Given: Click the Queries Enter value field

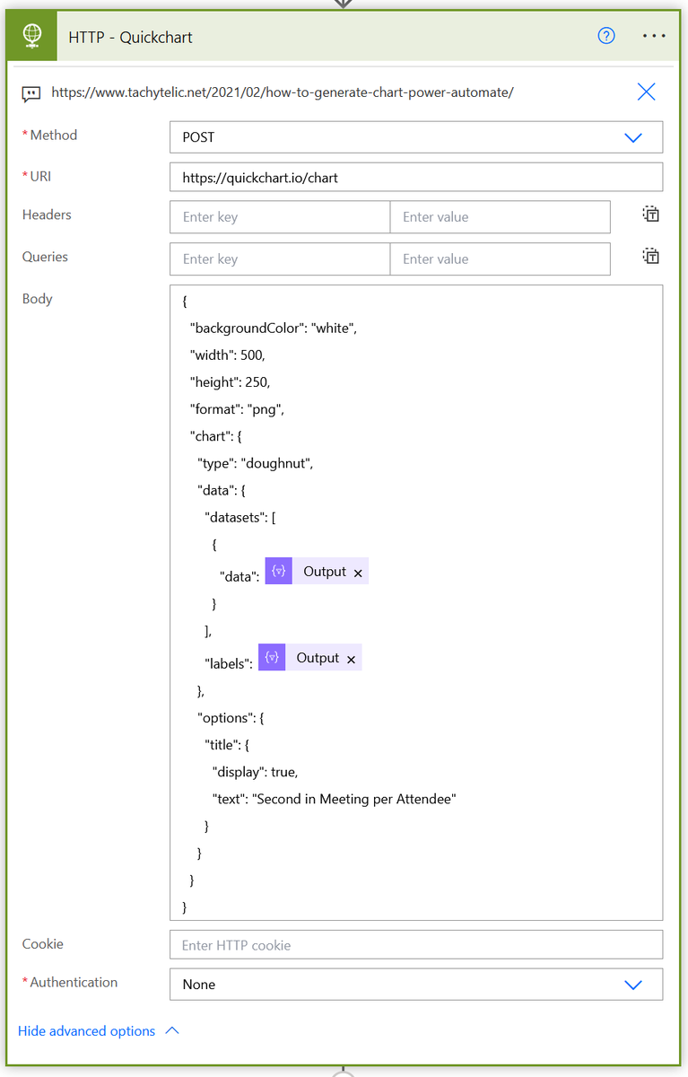Looking at the screenshot, I should pos(501,259).
